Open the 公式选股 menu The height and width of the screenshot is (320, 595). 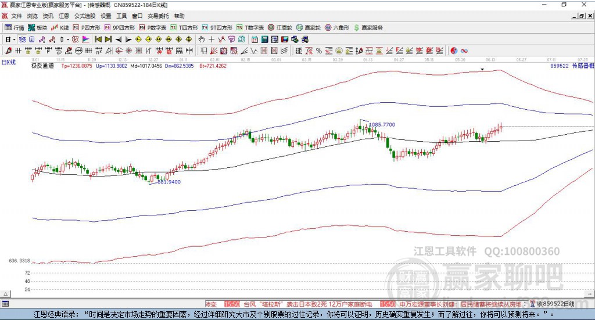coord(85,16)
